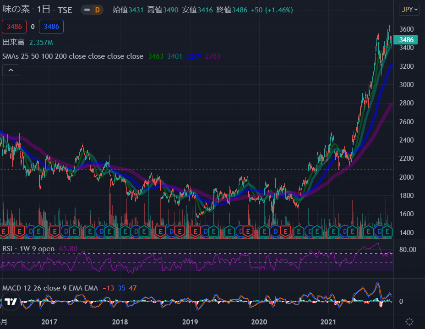This screenshot has height=329, width=425.
Task: Select the RSI 1W 9 open legend
Action: [x=28, y=249]
